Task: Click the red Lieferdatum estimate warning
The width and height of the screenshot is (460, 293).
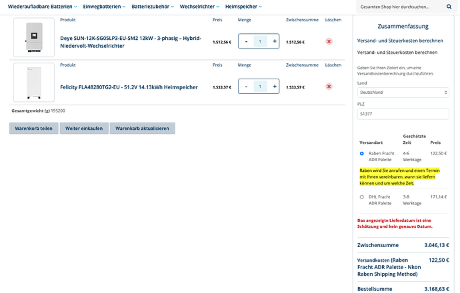Action: click(395, 223)
